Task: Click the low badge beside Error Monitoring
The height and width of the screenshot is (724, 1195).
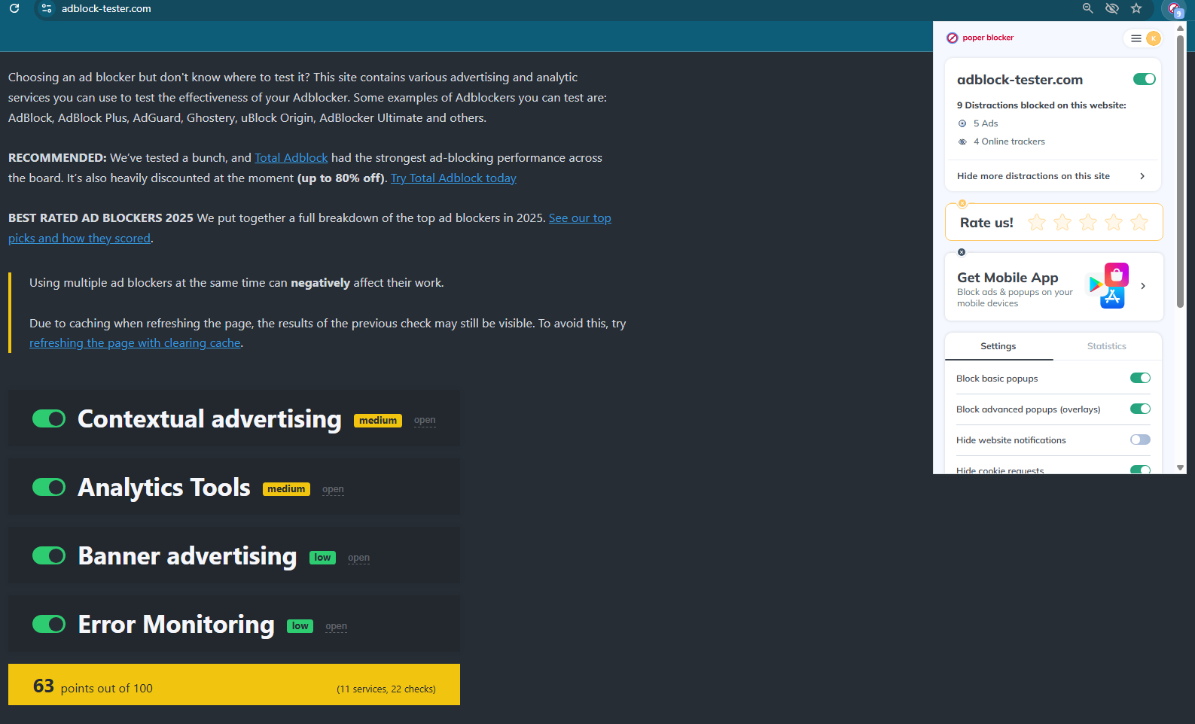Action: click(300, 626)
